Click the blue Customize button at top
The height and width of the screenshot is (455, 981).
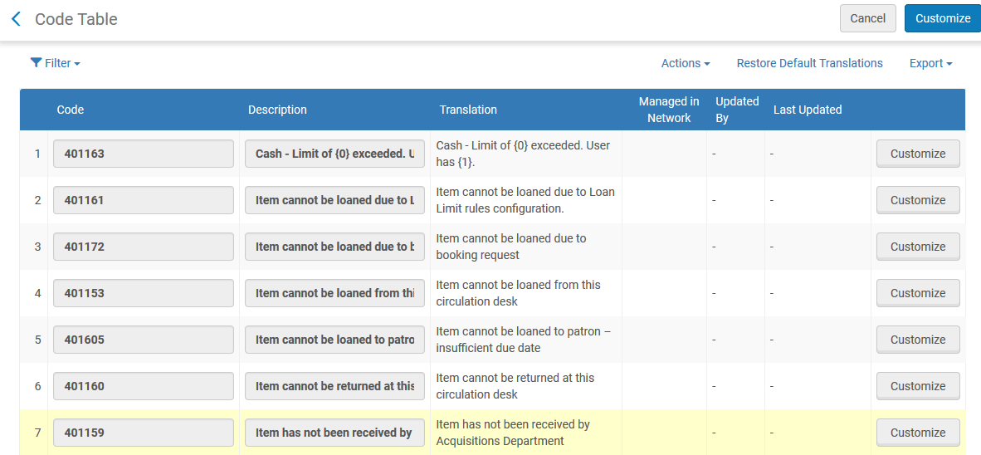pyautogui.click(x=943, y=18)
